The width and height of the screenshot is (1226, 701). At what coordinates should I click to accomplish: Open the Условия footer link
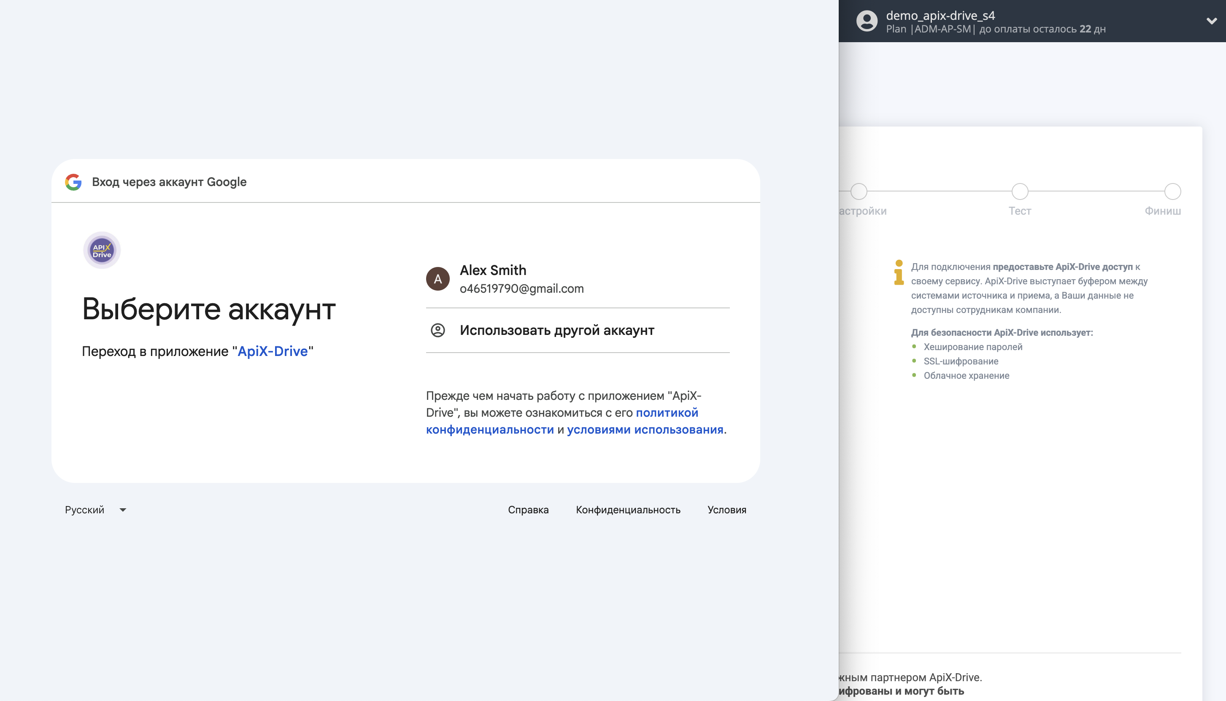coord(726,510)
